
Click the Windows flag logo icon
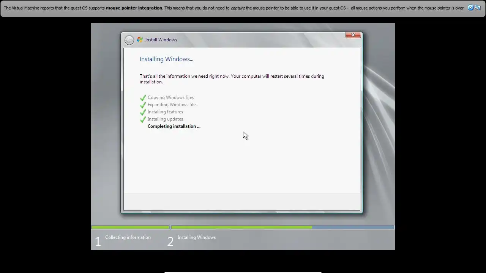tap(140, 40)
